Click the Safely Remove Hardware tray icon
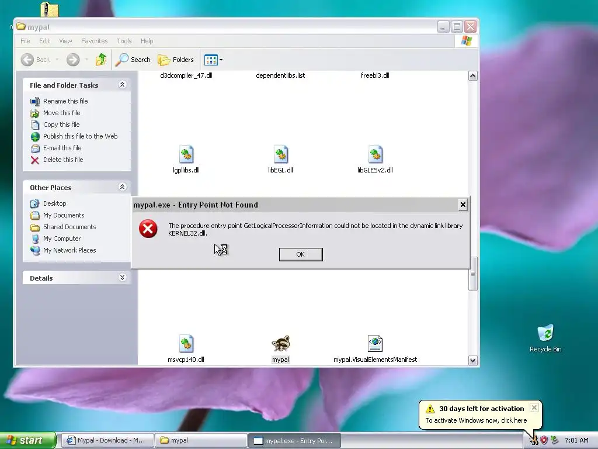The width and height of the screenshot is (598, 449). coord(555,440)
